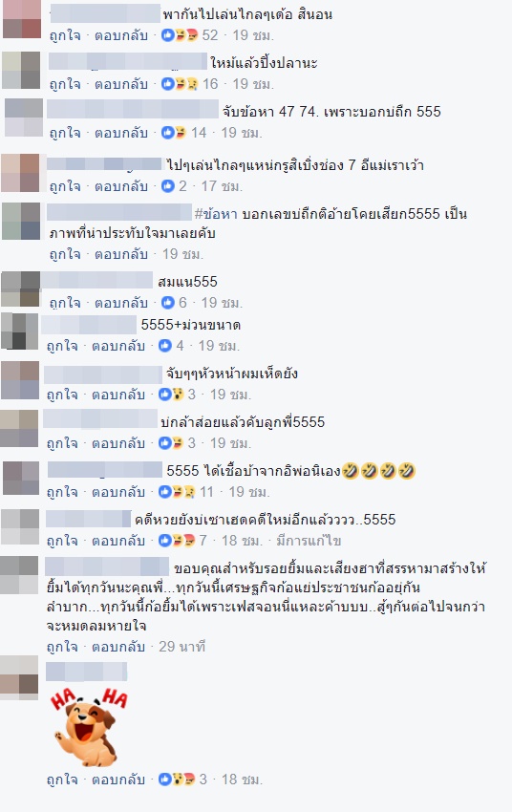This screenshot has width=512, height=812.
Task: Reply to the ใหม้แล้วปิ้งปลานะ comment
Action: [x=121, y=84]
